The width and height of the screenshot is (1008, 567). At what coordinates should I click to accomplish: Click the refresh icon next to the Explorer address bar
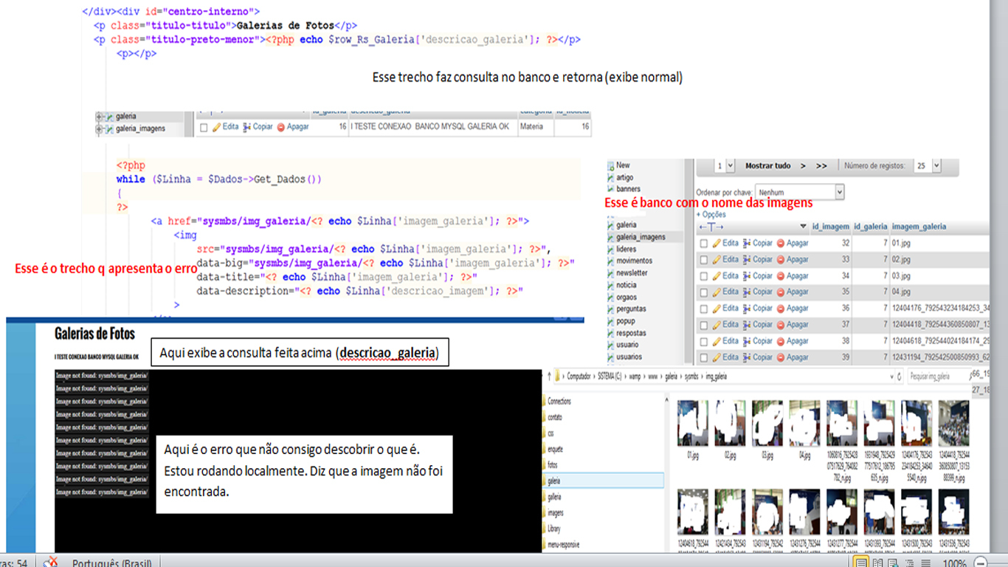(x=899, y=377)
